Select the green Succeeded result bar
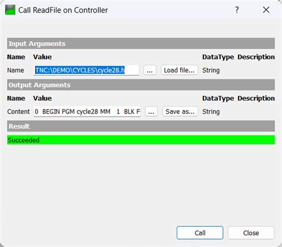Image resolution: width=282 pixels, height=247 pixels. [x=141, y=140]
